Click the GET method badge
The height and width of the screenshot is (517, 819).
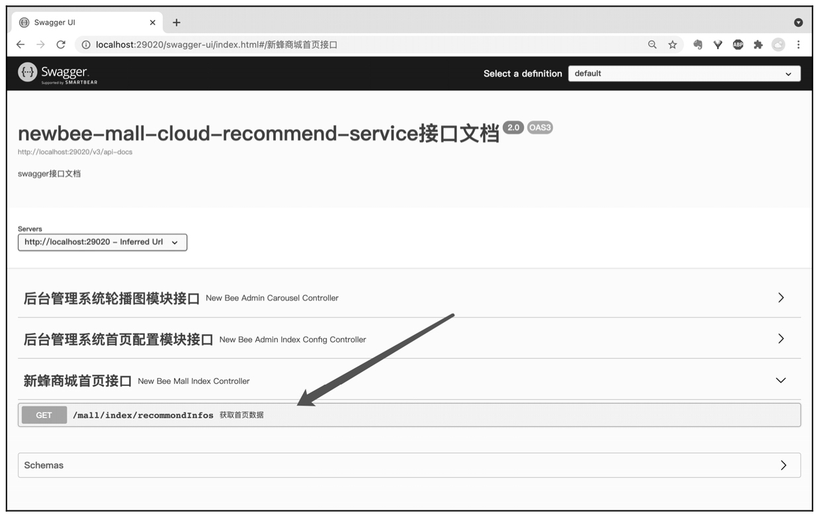[x=44, y=415]
